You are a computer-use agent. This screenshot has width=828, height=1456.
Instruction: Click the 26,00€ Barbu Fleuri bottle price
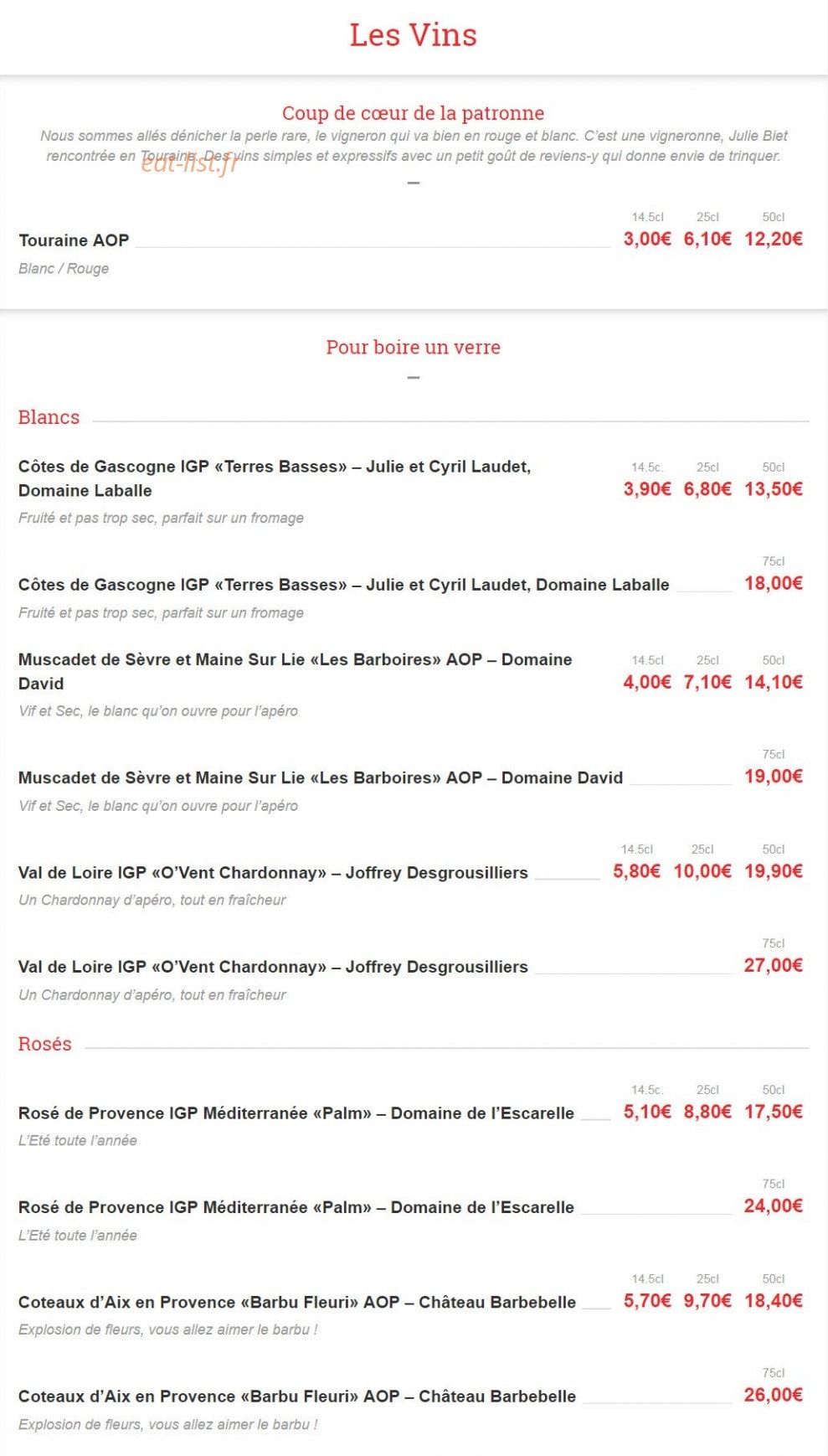click(x=774, y=1395)
